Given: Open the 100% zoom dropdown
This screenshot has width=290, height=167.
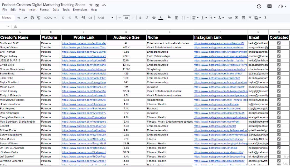Looking at the screenshot, I should pos(50,18).
